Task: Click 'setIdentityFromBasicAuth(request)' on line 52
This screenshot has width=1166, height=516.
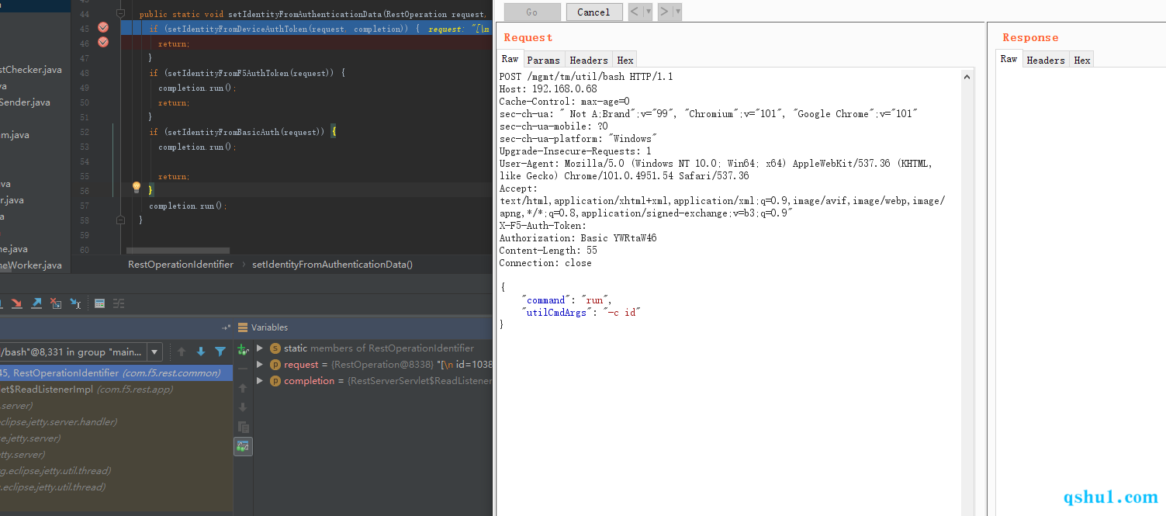Action: click(244, 132)
